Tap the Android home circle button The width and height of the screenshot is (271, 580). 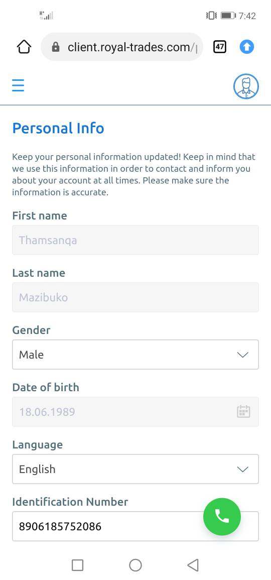point(135,565)
